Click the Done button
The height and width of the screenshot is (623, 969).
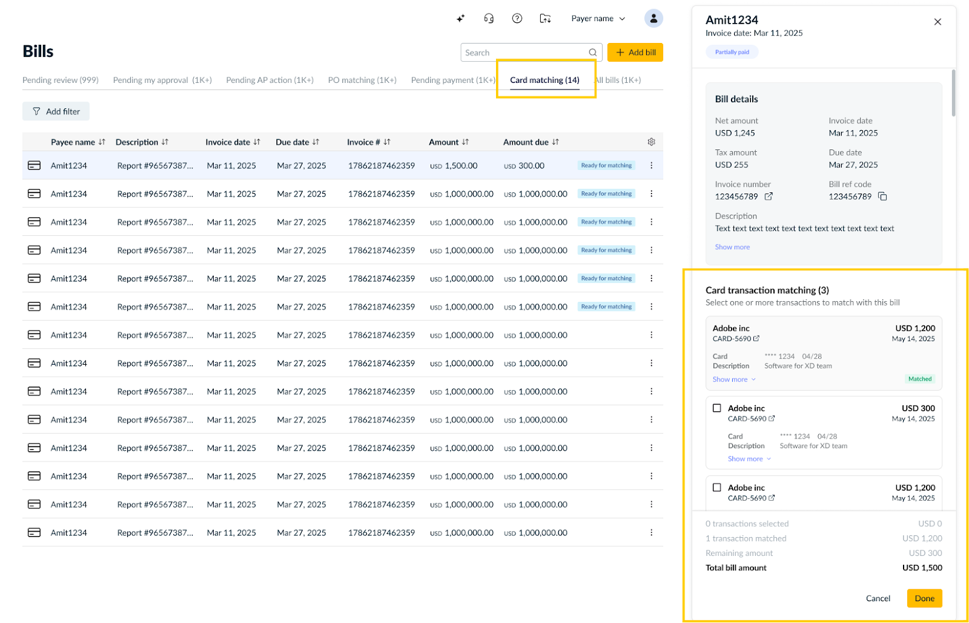coord(924,598)
